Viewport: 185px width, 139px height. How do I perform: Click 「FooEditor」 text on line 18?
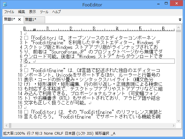[x=43, y=112]
